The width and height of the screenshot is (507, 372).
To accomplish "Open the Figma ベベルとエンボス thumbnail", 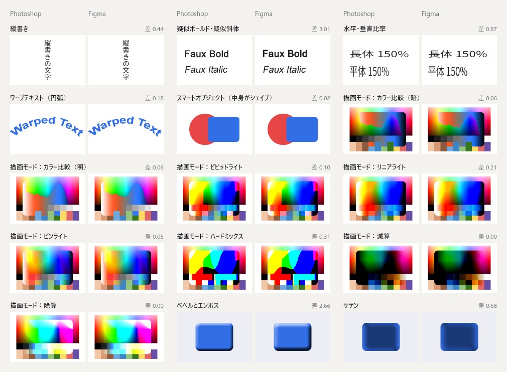I will pyautogui.click(x=293, y=337).
